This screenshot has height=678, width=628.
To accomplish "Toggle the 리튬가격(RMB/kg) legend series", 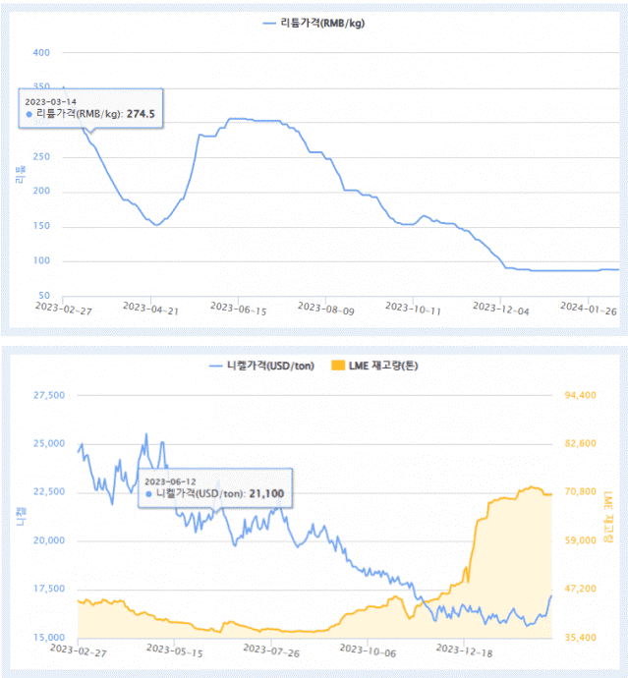I will click(x=314, y=23).
